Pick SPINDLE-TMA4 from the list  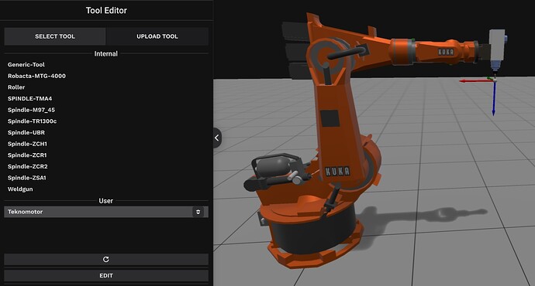tap(30, 99)
